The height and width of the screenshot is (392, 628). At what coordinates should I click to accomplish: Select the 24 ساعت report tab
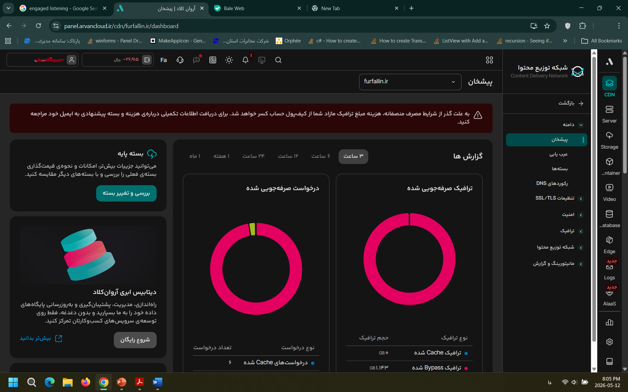point(253,156)
